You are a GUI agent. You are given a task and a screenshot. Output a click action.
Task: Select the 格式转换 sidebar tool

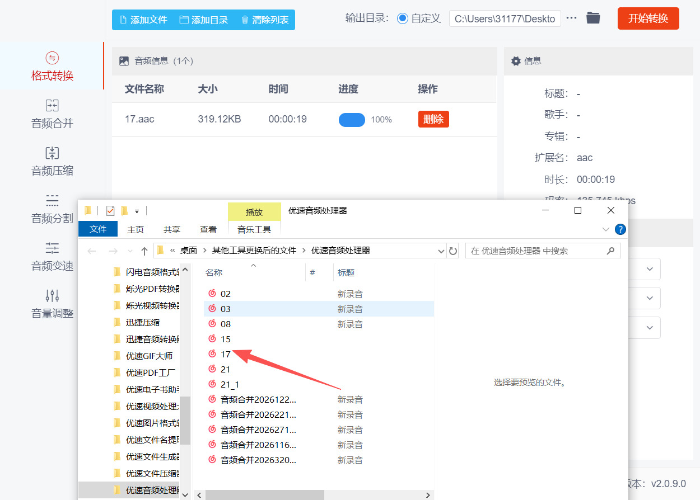tap(52, 65)
